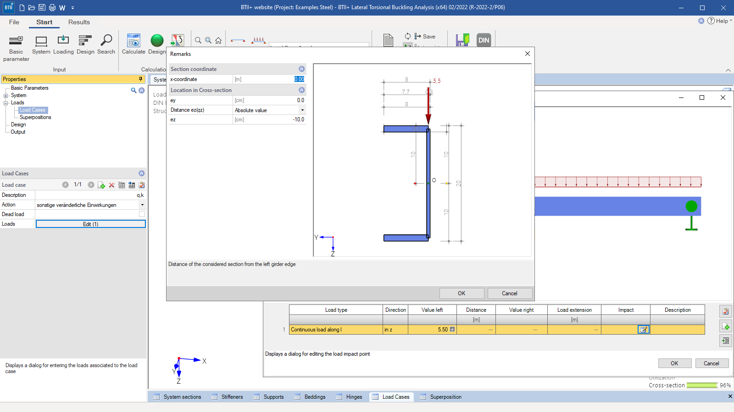Toggle the Dead load checkbox
734x412 pixels.
coord(142,214)
